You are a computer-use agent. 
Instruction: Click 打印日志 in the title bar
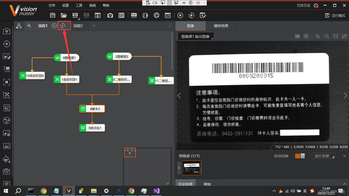point(304,5)
